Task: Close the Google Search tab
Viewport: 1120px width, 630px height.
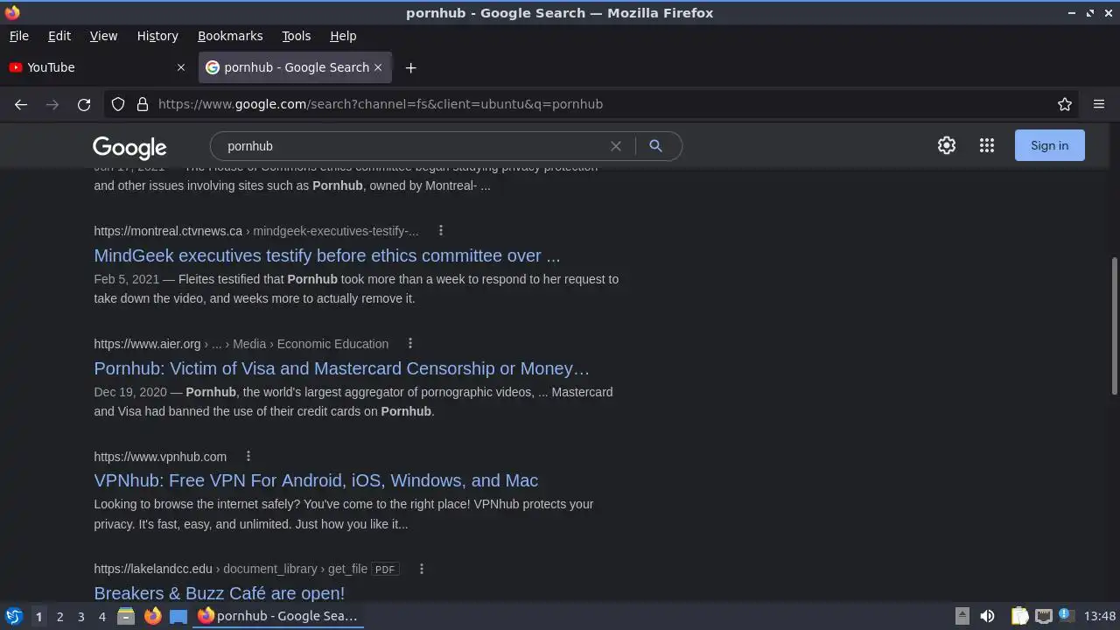Action: [x=378, y=67]
